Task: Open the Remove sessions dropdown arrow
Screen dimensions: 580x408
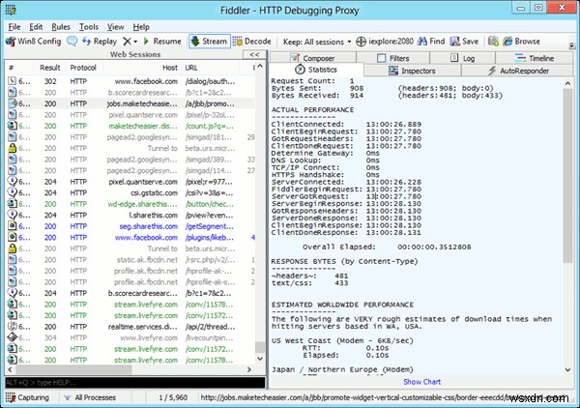Action: point(135,42)
